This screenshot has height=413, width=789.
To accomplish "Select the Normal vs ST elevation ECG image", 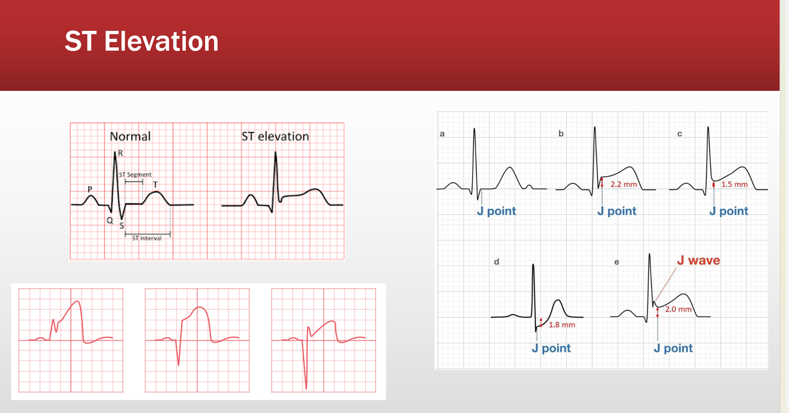I will click(x=207, y=191).
